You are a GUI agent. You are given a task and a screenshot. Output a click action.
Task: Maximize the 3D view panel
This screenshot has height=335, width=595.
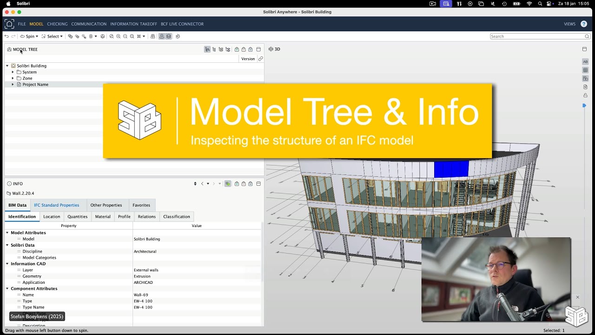pyautogui.click(x=584, y=49)
